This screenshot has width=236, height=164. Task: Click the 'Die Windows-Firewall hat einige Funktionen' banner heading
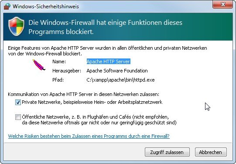pyautogui.click(x=106, y=27)
